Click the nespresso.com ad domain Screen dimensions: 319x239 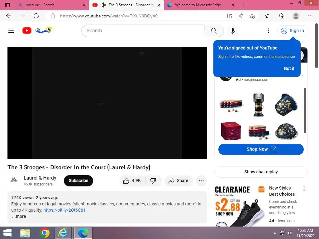click(x=256, y=80)
